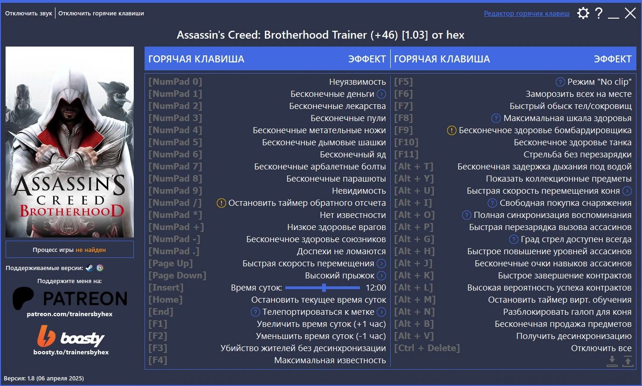Image resolution: width=642 pixels, height=386 pixels.
Task: Click the 'Процесс игры не найден' status field
Action: click(x=69, y=250)
